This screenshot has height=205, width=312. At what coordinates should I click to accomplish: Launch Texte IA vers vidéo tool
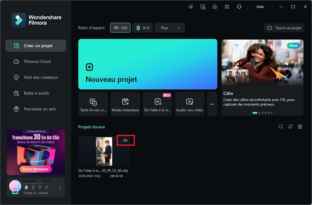[x=93, y=104]
